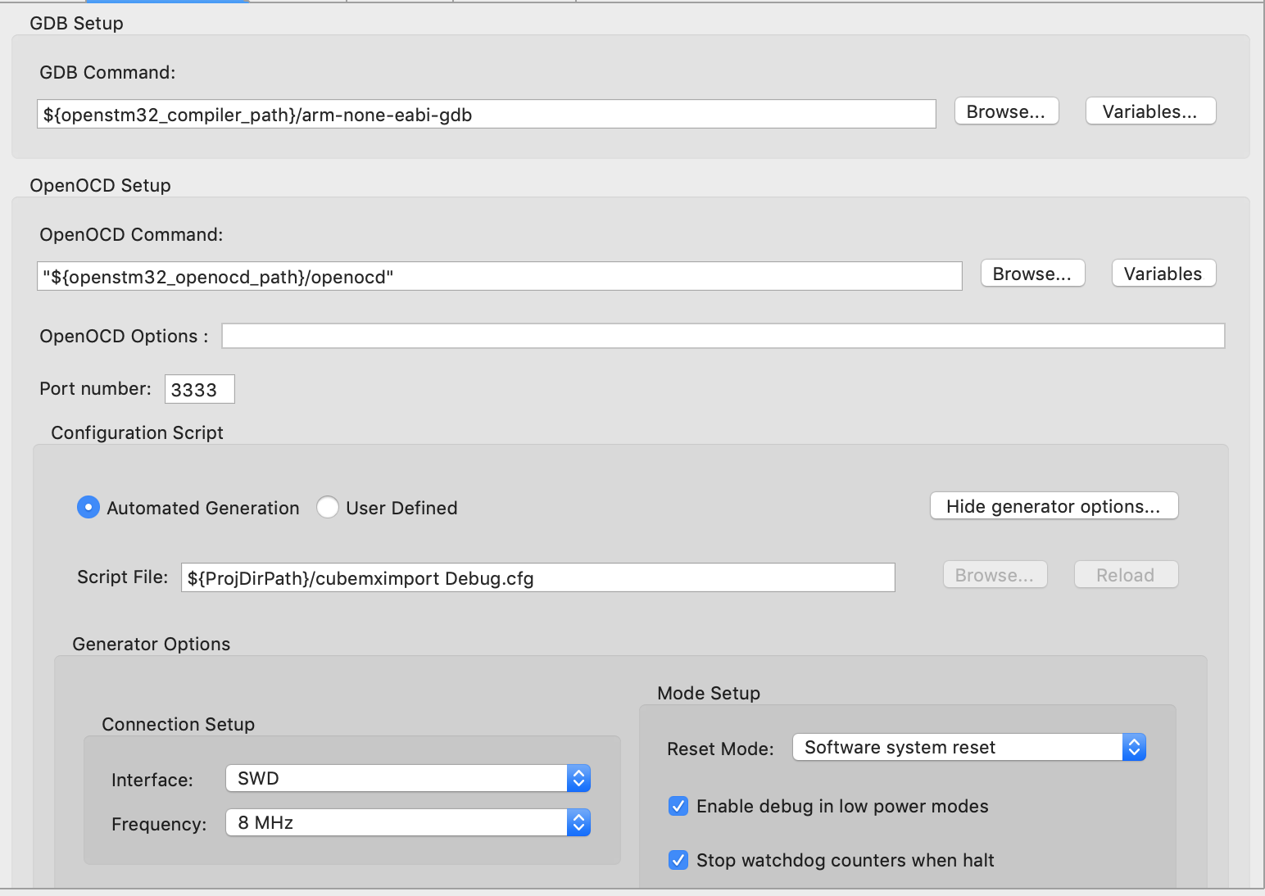The width and height of the screenshot is (1265, 896).
Task: Click Browse button for OpenOCD Command
Action: [1032, 274]
